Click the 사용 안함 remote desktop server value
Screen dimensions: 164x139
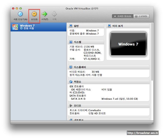point(97,75)
